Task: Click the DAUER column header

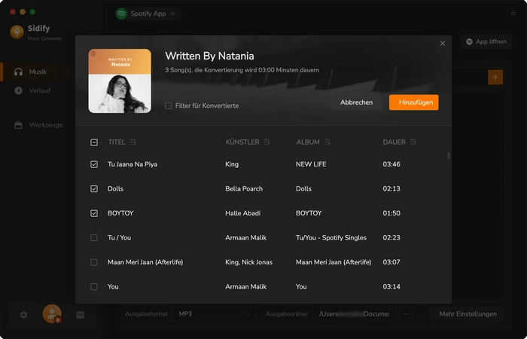Action: point(394,142)
